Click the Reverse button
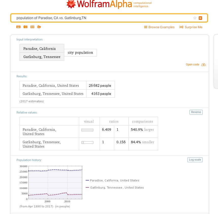 (196, 112)
